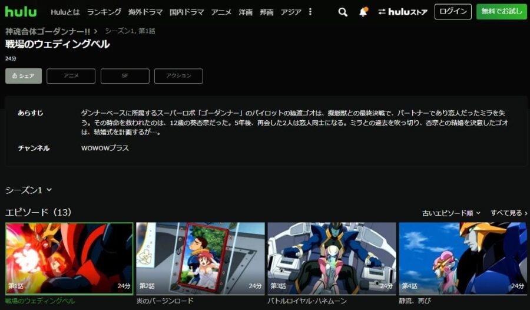Open the アジア navigation item
The image size is (530, 310).
pyautogui.click(x=291, y=12)
